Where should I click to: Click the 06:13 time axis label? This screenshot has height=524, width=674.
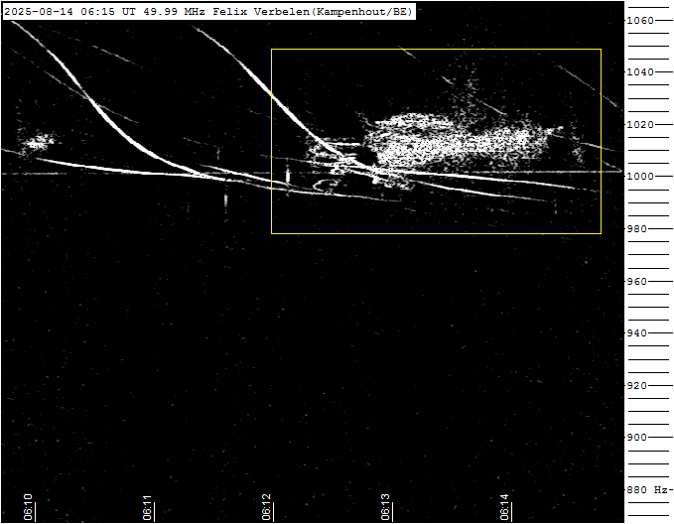[x=385, y=507]
